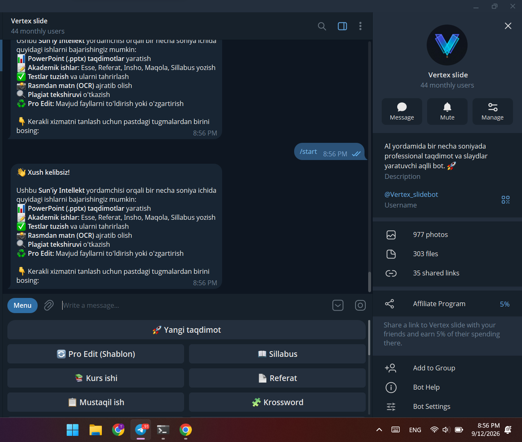Click the chain-link icon beside 35 shared links
This screenshot has width=522, height=442.
click(x=391, y=273)
